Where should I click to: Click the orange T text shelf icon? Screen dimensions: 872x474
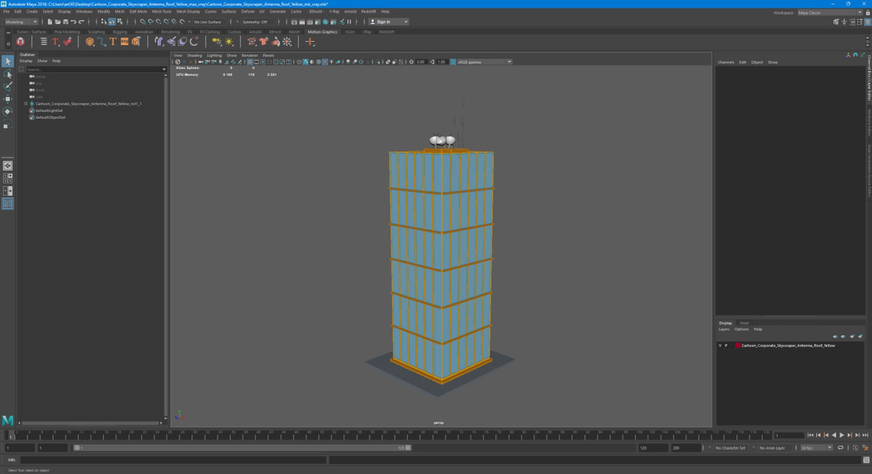point(113,42)
